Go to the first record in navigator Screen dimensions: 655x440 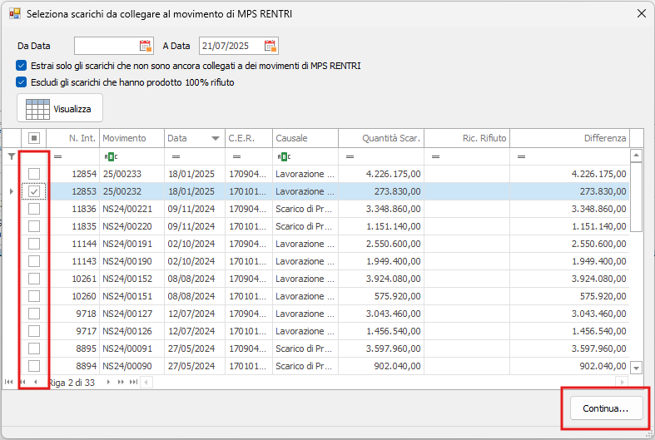[9, 382]
